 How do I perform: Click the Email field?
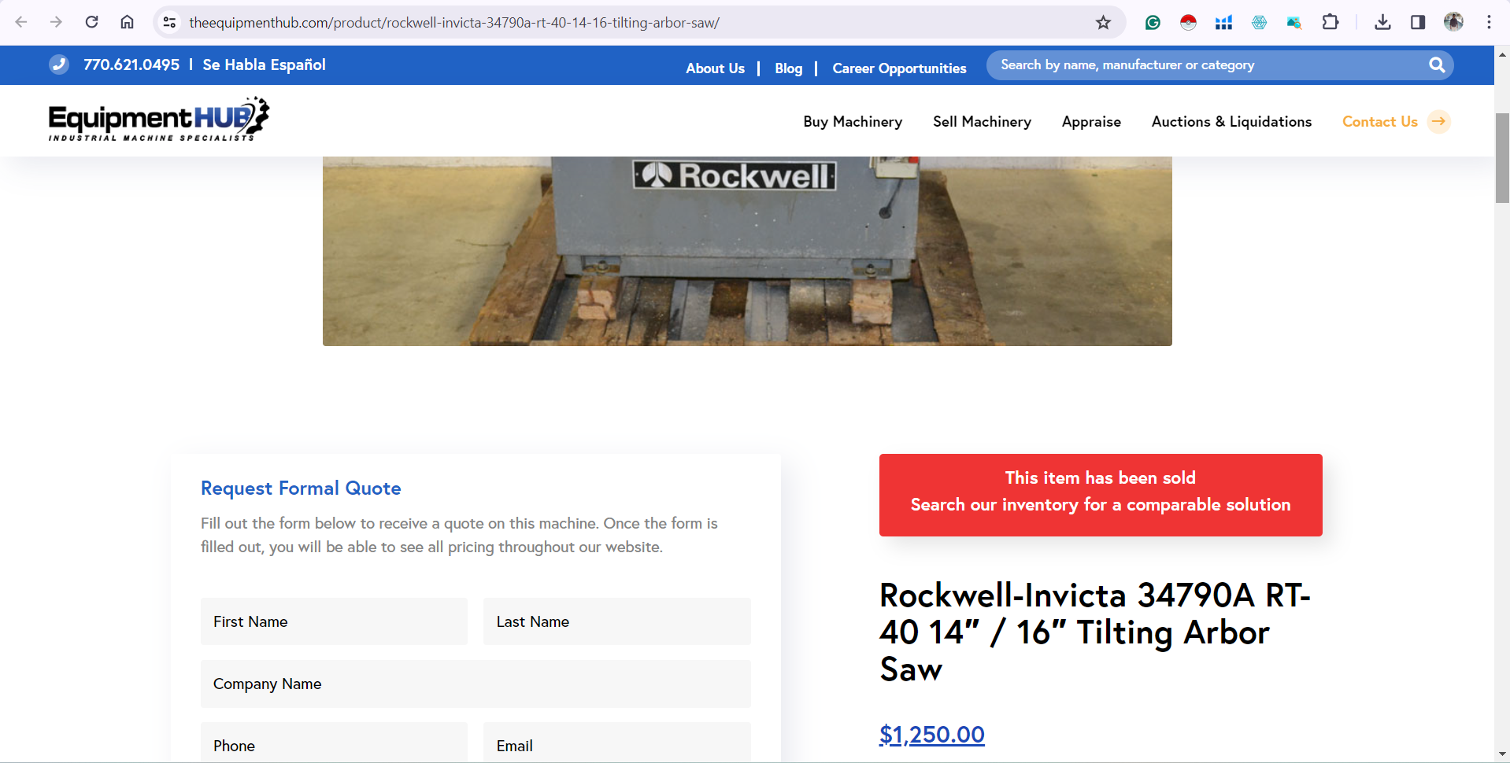(616, 743)
